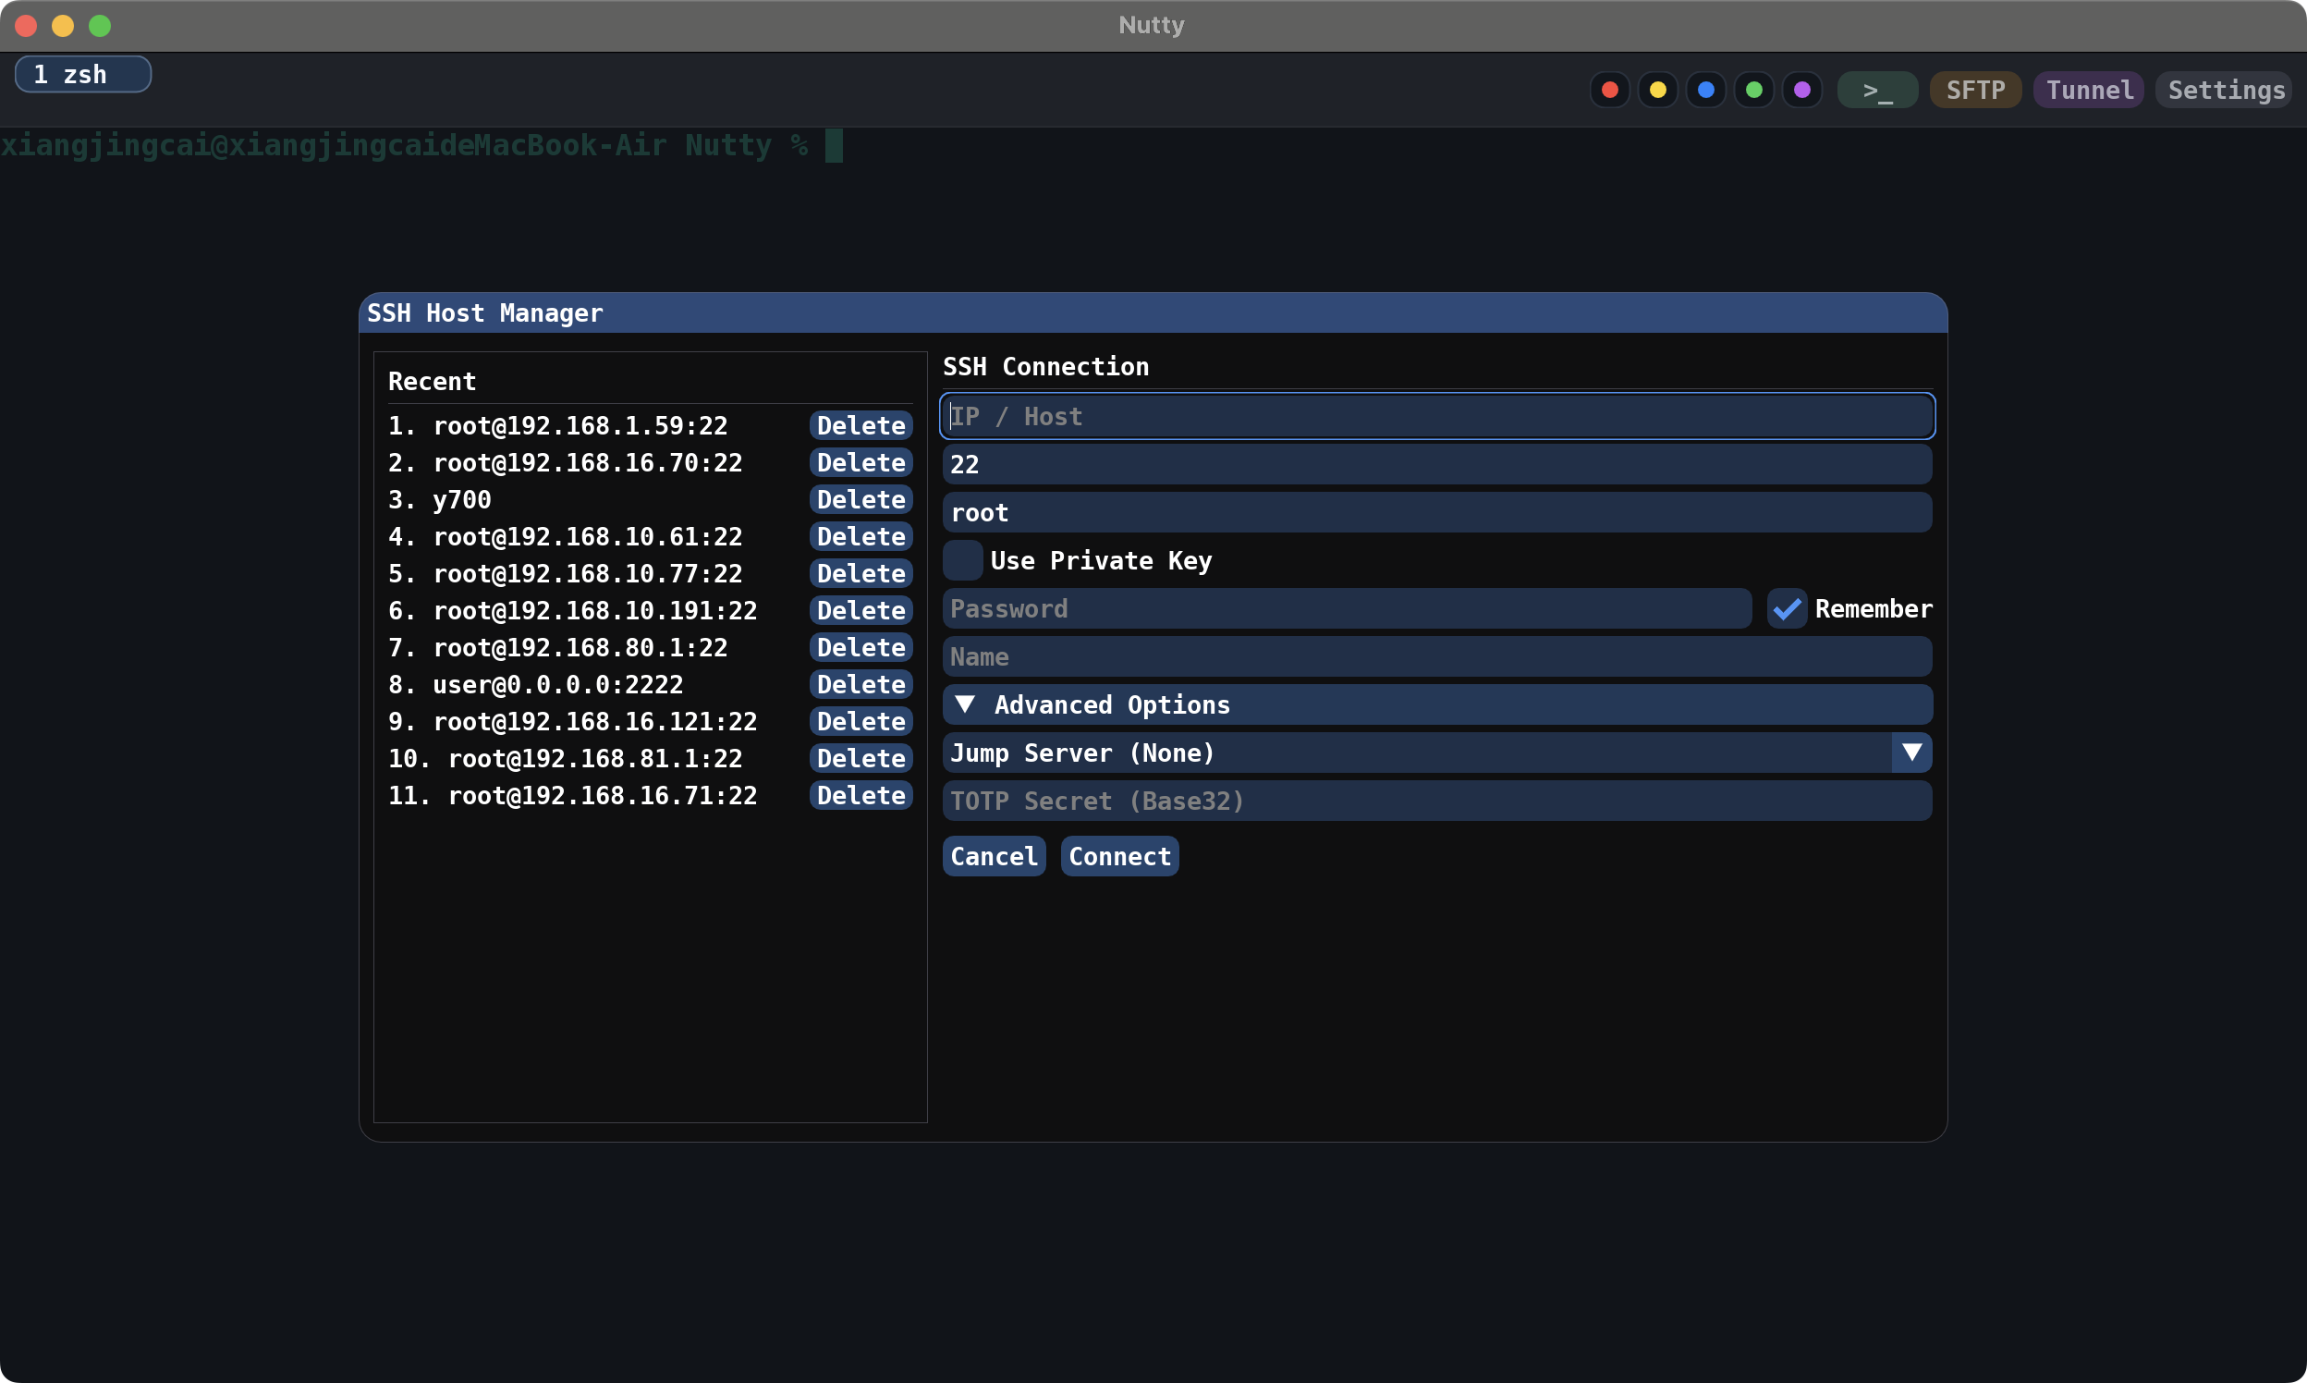Delete the root@192.168.80.1:22 entry
Viewport: 2307px width, 1383px height.
tap(861, 647)
